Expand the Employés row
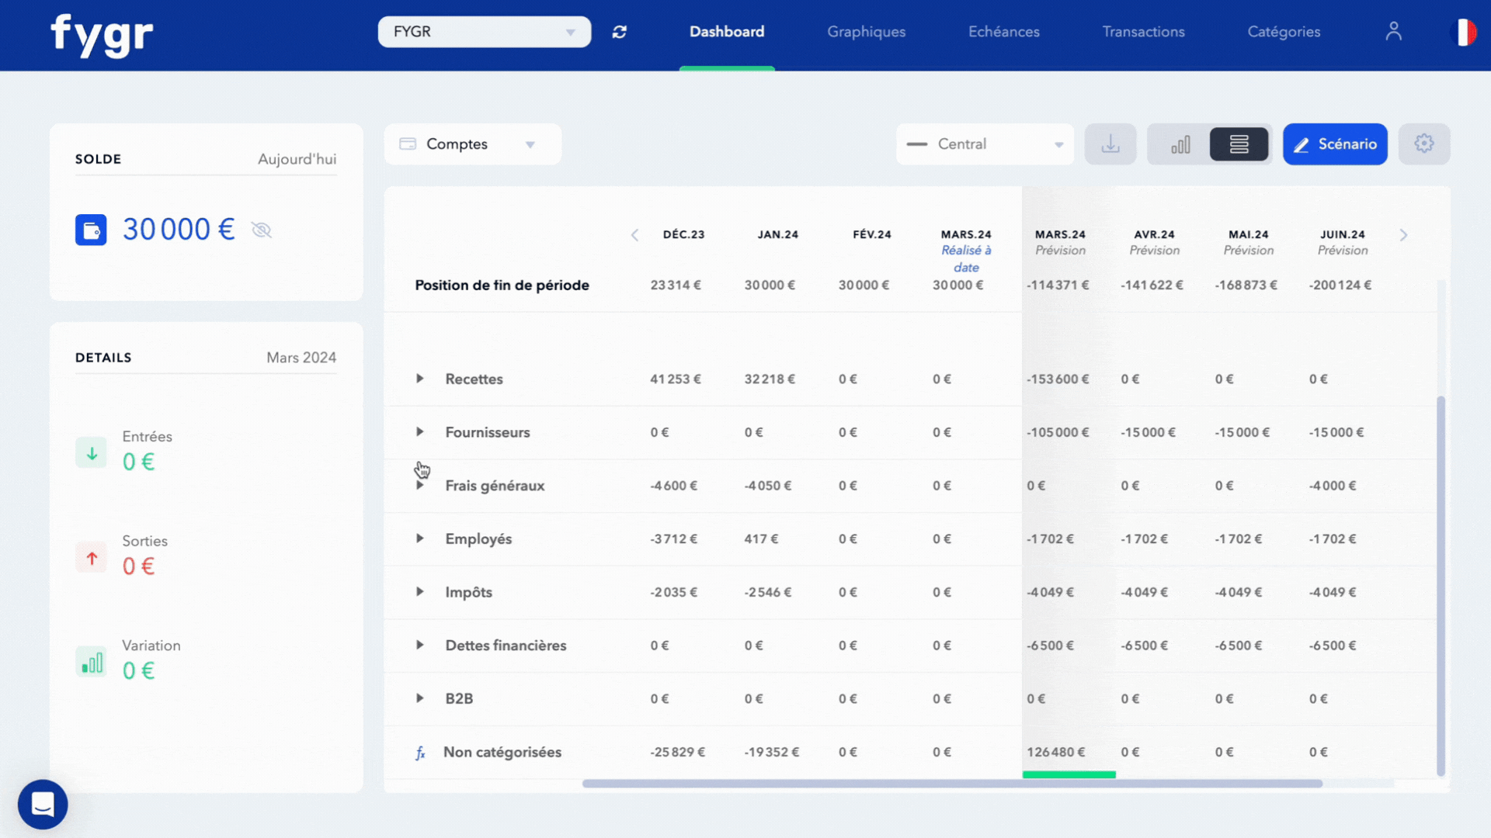The height and width of the screenshot is (838, 1491). [420, 538]
